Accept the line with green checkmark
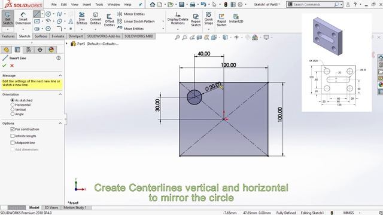This screenshot has width=383, height=215. [4, 65]
